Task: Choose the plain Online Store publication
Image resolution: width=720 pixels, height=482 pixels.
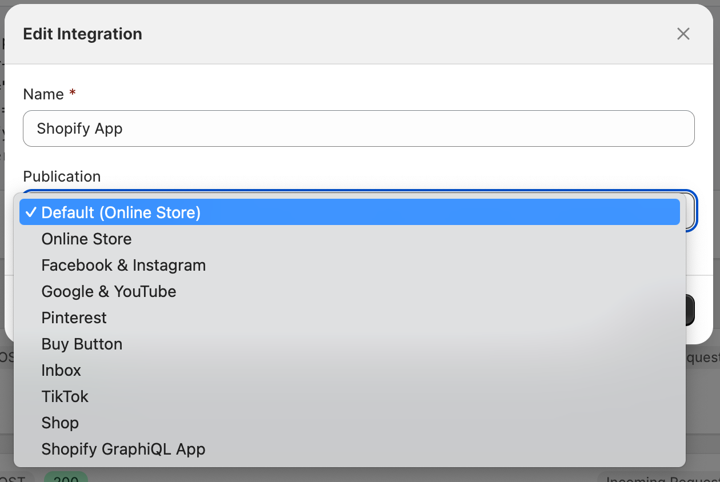Action: click(x=87, y=239)
